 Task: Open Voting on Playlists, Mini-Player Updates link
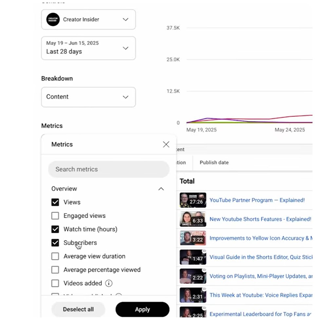(x=261, y=276)
